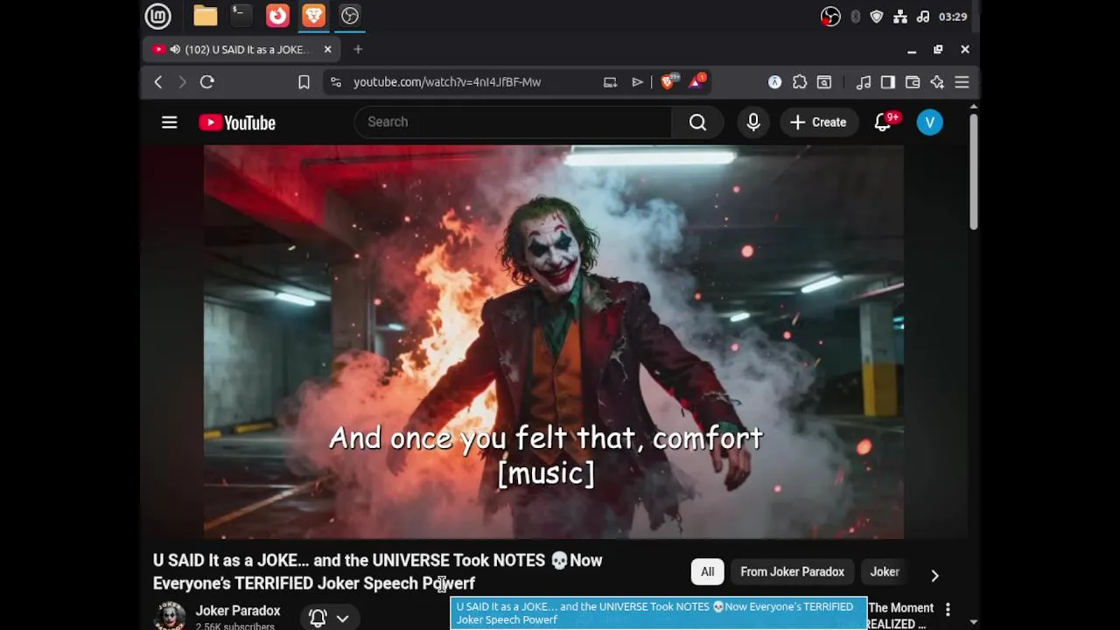Bookmark this page
This screenshot has height=630, width=1120.
click(x=304, y=82)
